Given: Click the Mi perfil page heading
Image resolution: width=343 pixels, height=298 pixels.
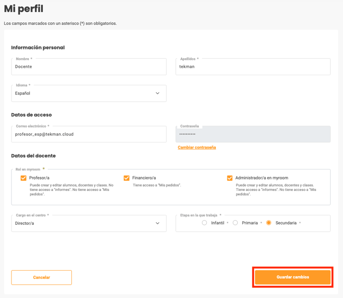Looking at the screenshot, I should (23, 9).
